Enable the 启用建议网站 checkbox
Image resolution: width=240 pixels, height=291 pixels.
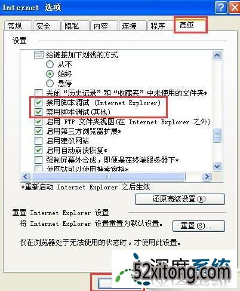pos(38,140)
